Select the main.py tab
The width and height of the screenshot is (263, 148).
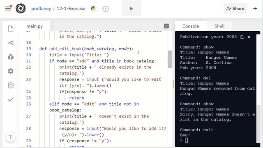pyautogui.click(x=35, y=26)
